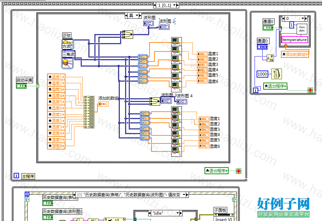Click the iteration terminal in the right loop
Screen dimensions: 322x221
[x=256, y=90]
